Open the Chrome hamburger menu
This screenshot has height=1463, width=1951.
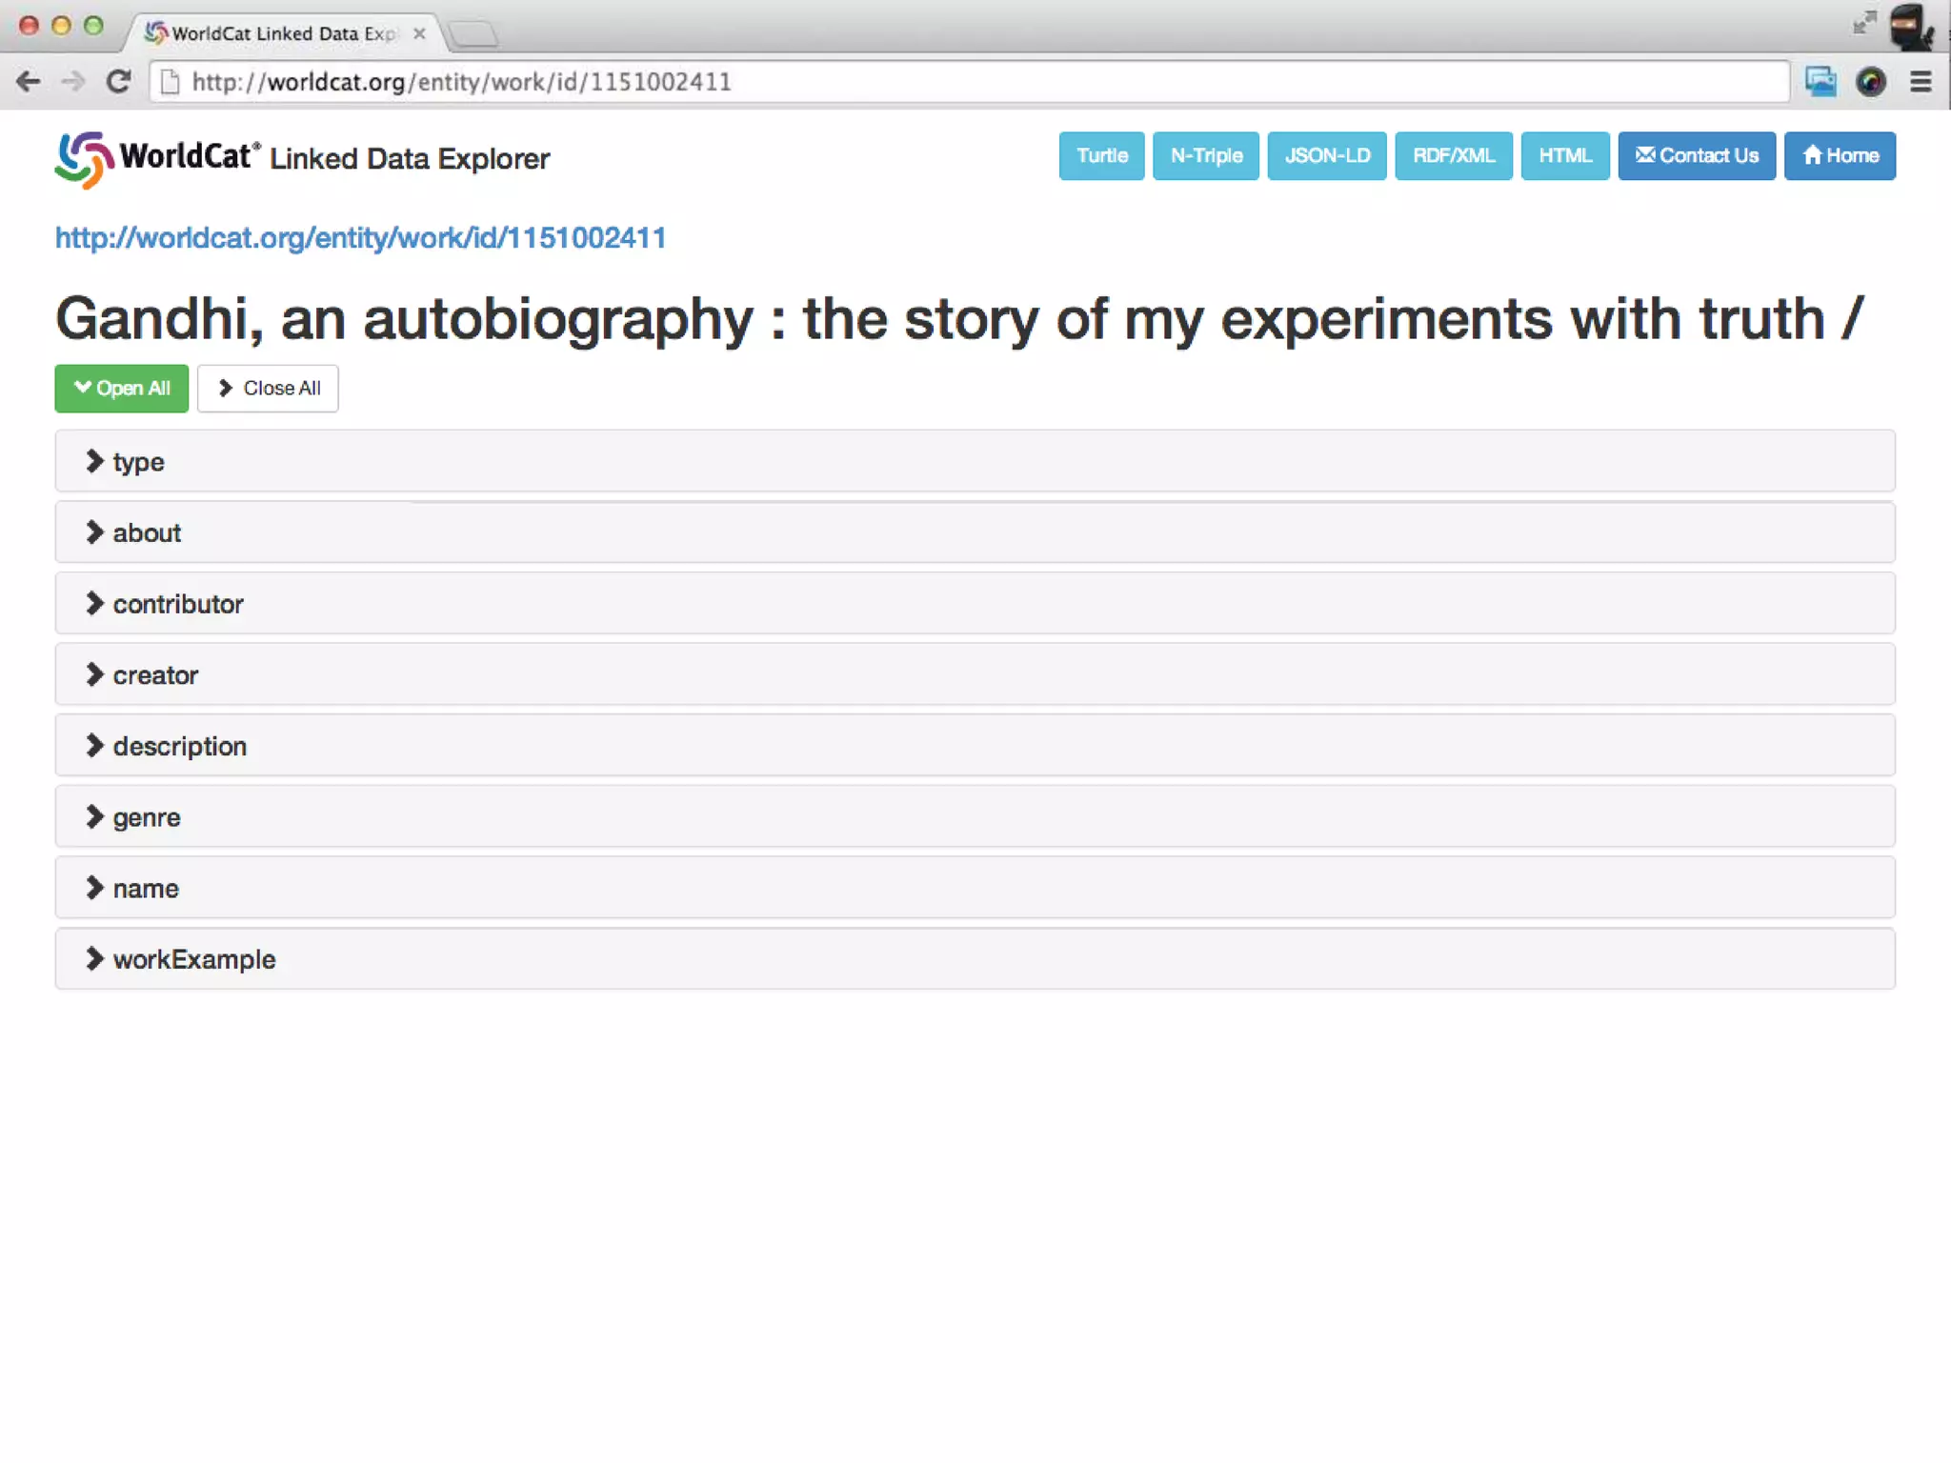pyautogui.click(x=1921, y=82)
